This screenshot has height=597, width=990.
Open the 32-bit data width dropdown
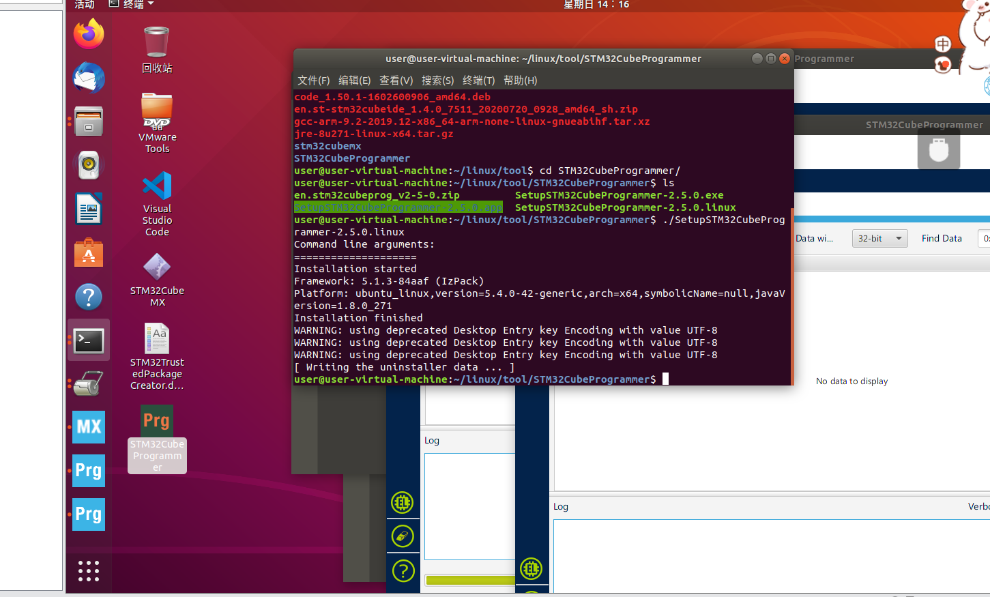(879, 238)
